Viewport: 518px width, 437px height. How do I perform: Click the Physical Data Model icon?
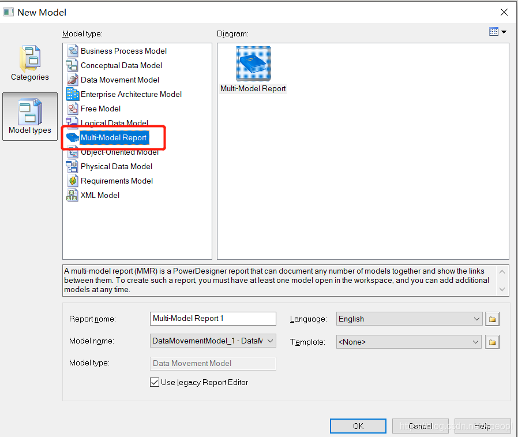pos(72,166)
